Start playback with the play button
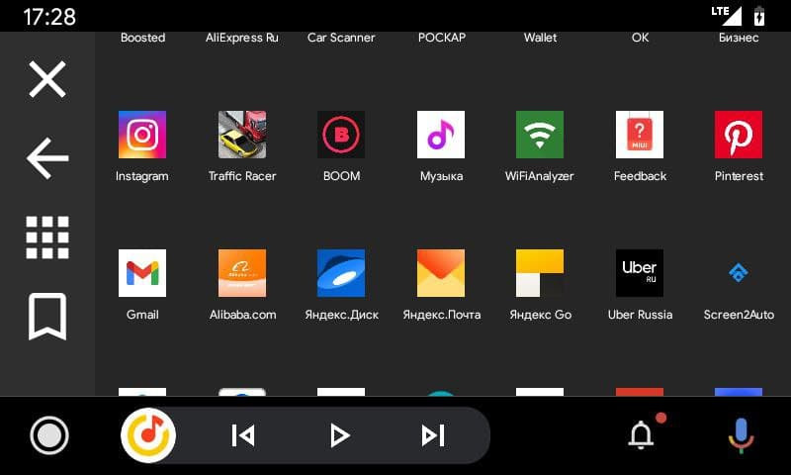The image size is (791, 475). [x=339, y=435]
